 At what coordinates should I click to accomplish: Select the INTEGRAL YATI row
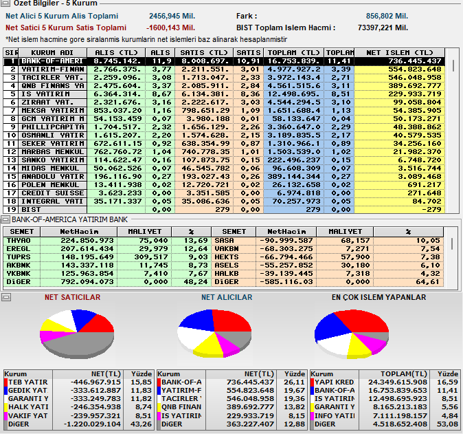coord(224,202)
